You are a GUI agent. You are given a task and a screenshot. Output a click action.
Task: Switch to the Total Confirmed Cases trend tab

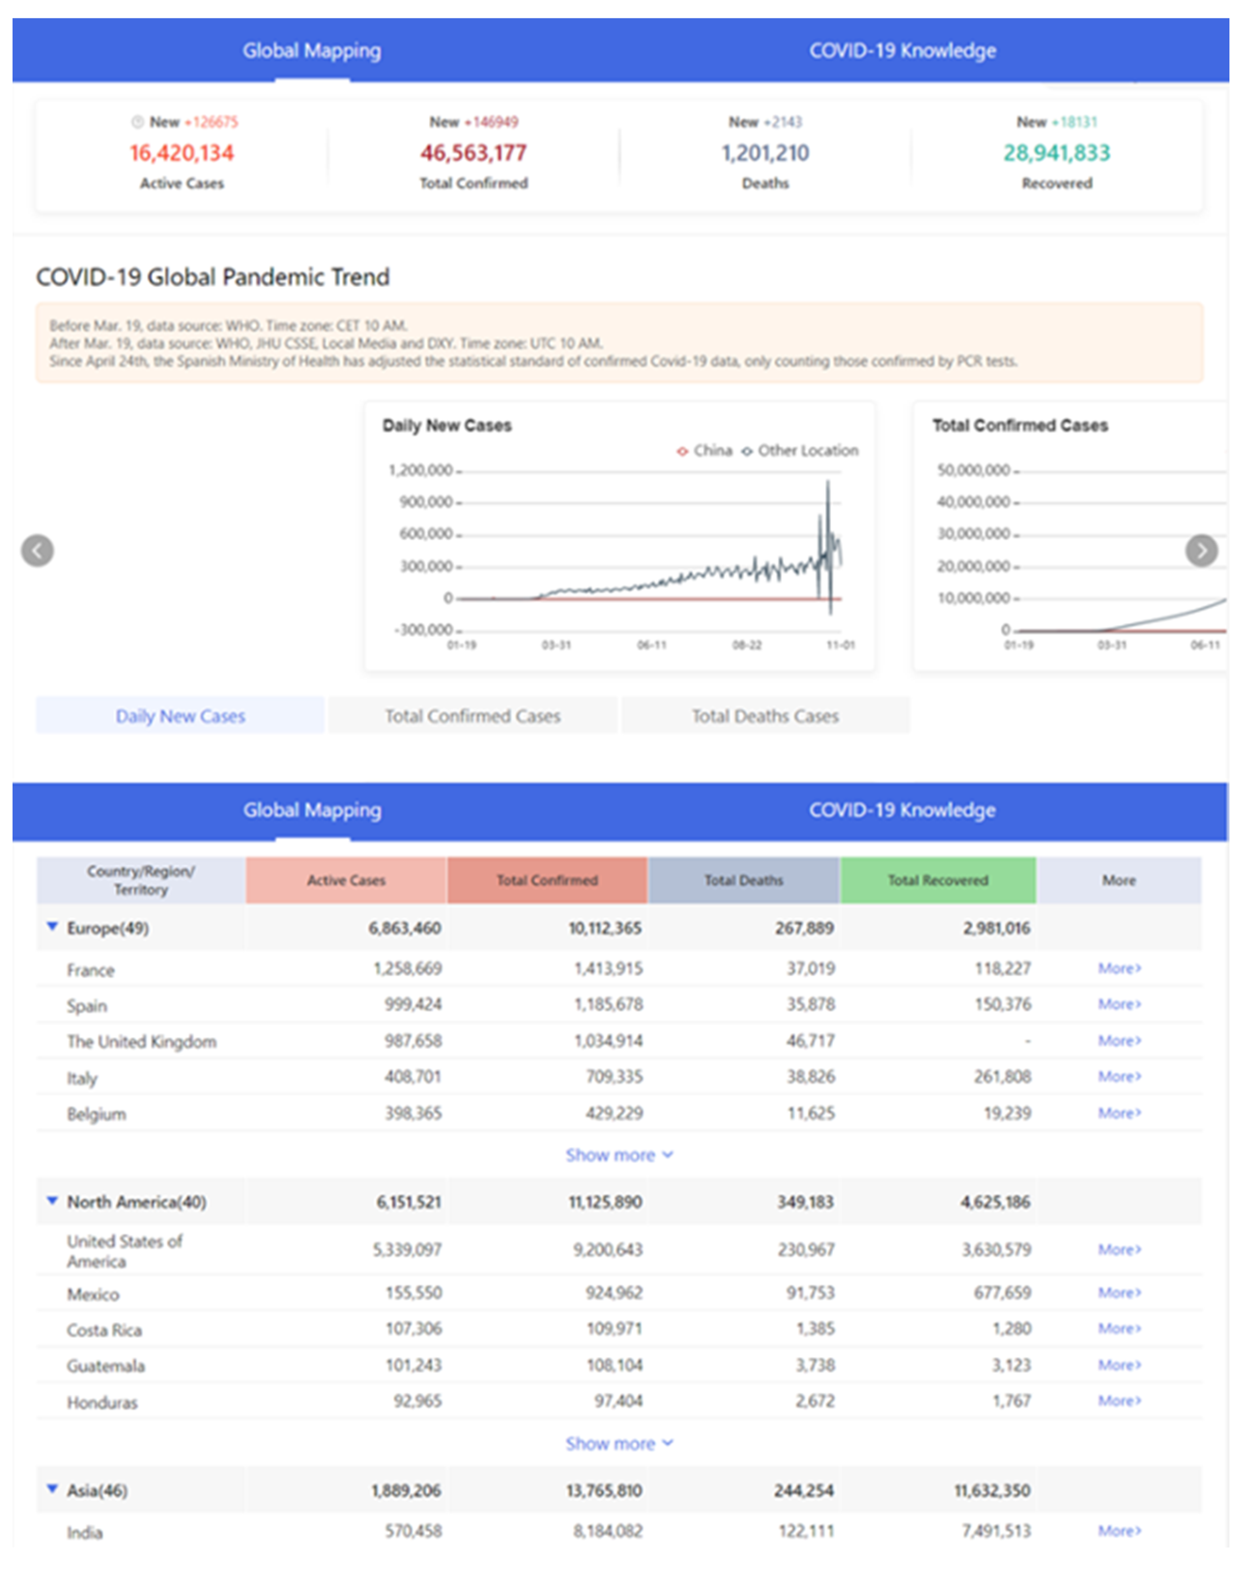pyautogui.click(x=472, y=716)
